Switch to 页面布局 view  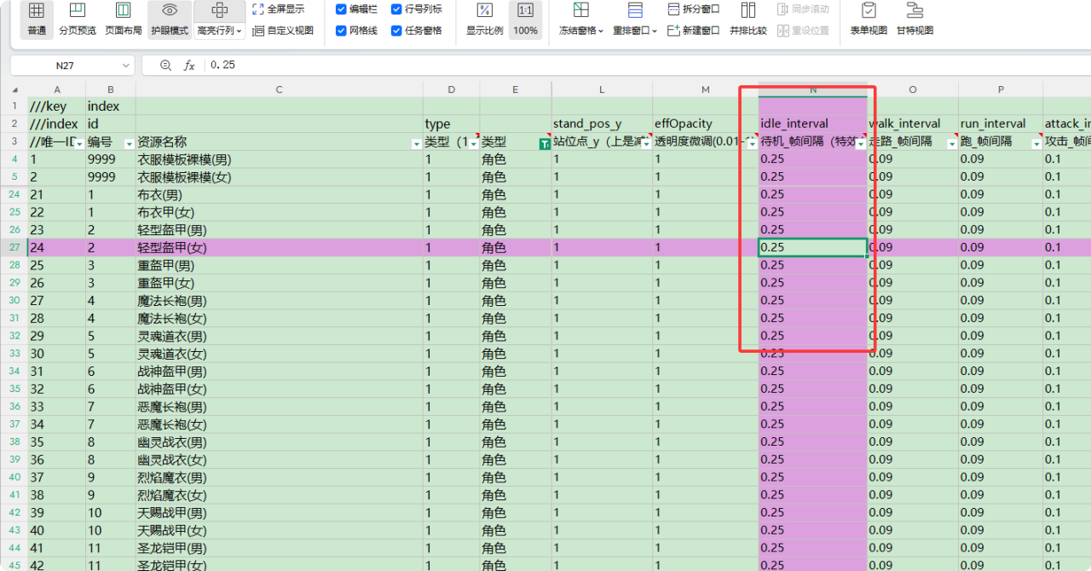tap(124, 20)
